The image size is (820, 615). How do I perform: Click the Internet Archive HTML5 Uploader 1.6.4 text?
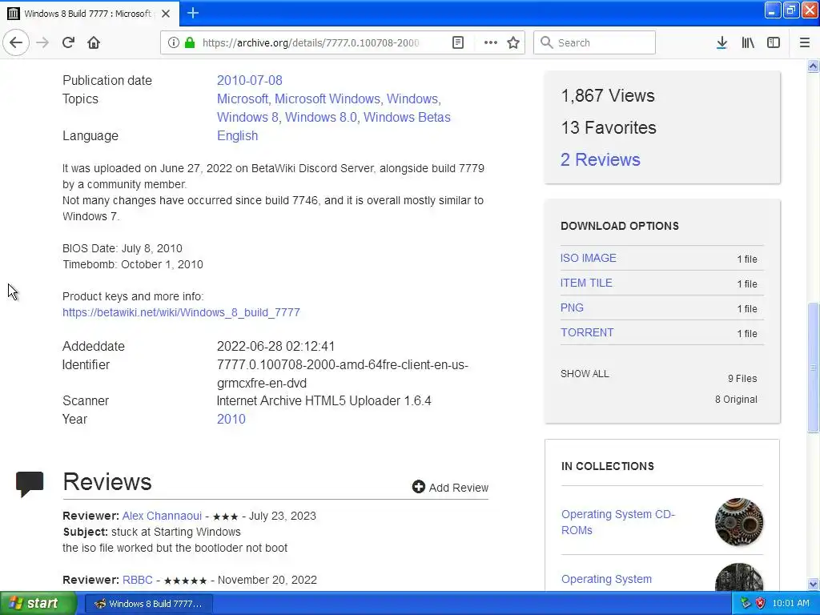click(324, 401)
